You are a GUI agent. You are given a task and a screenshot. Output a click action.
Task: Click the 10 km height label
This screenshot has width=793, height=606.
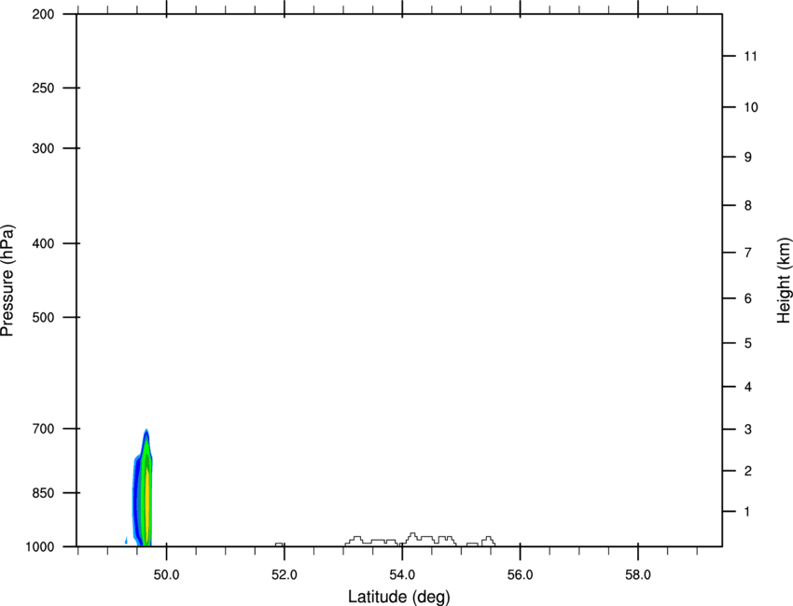click(751, 107)
